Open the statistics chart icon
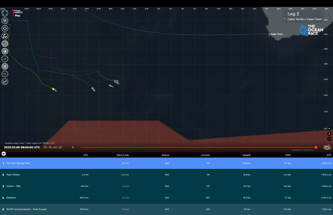This screenshot has width=333, height=215. pyautogui.click(x=5, y=81)
